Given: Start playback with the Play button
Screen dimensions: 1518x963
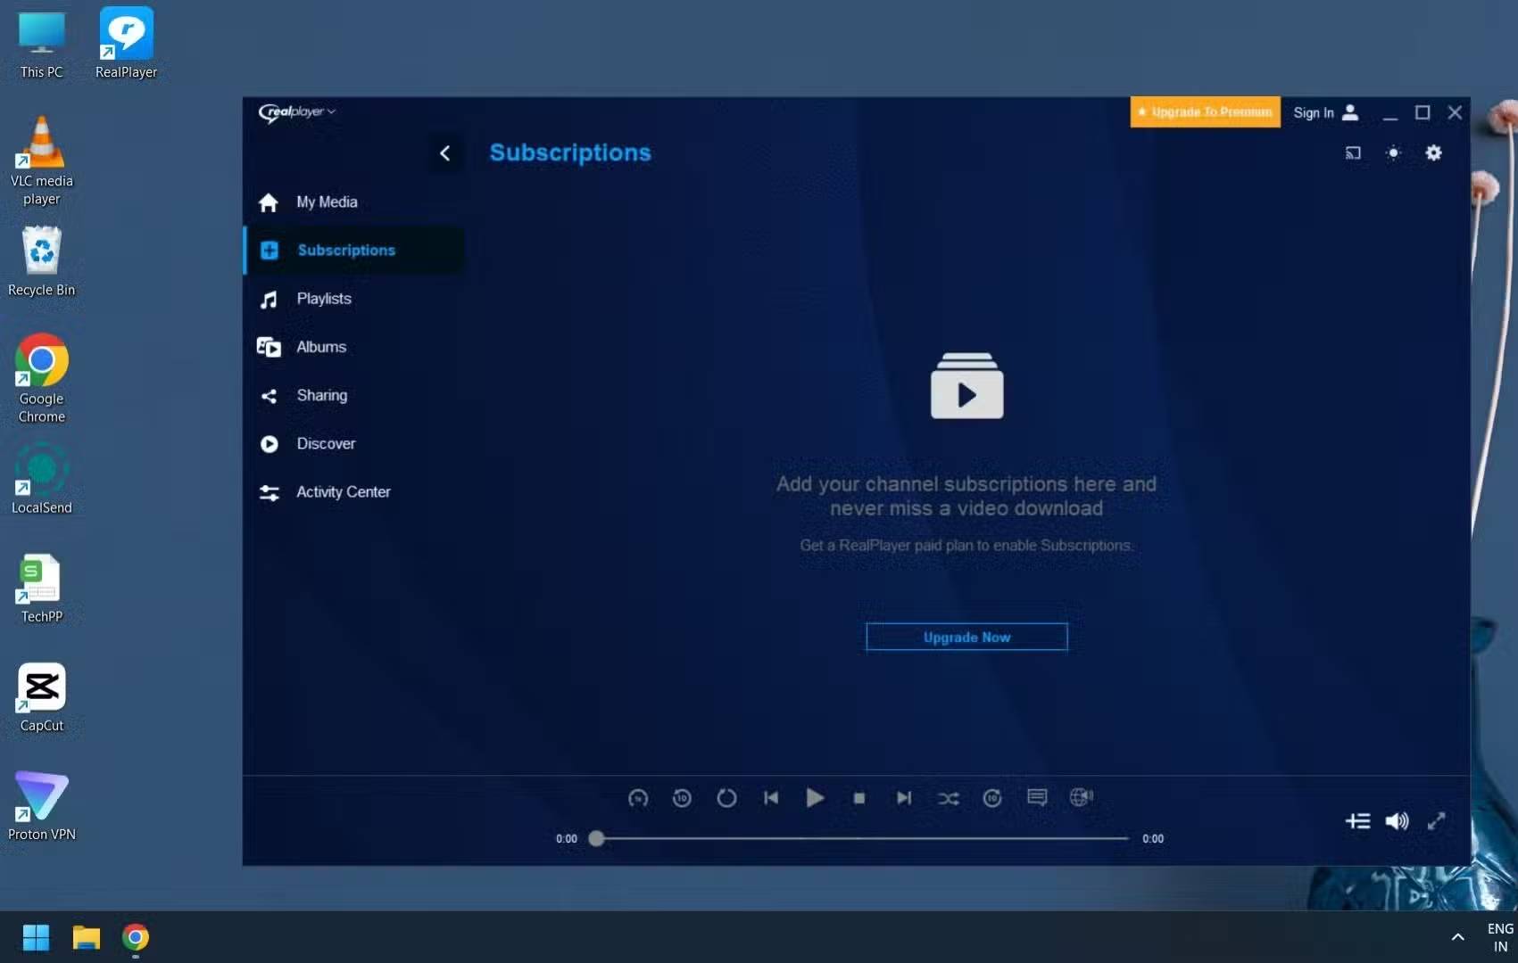Looking at the screenshot, I should coord(815,798).
